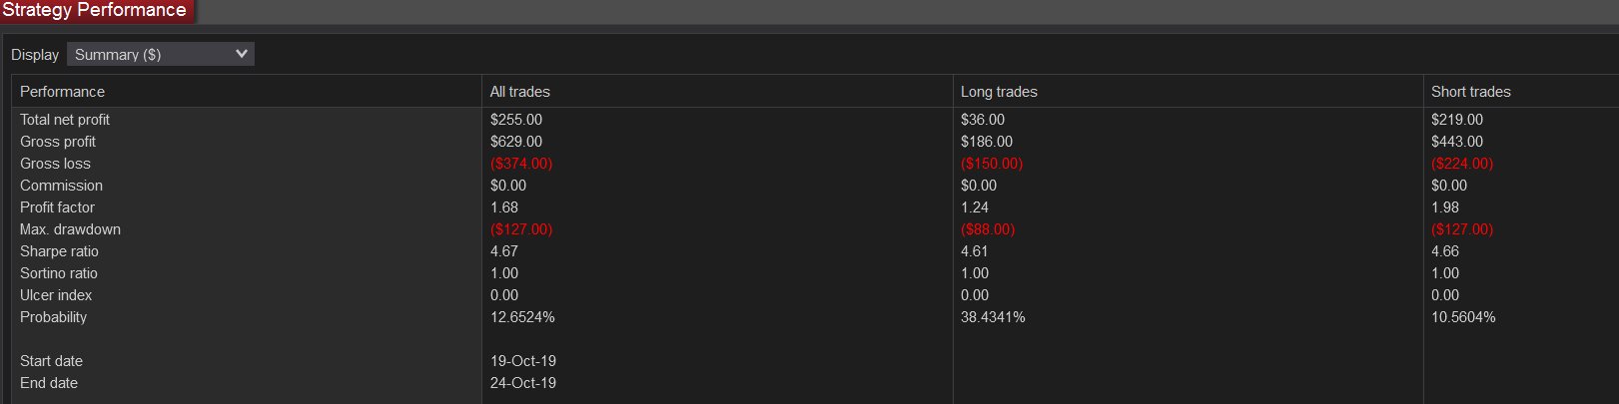1619x404 pixels.
Task: Click the Strategy Performance tab title
Action: pos(94,10)
